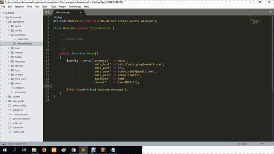The width and height of the screenshot is (274, 154).
Task: Open composer.json in the sidebar
Action: point(20,114)
